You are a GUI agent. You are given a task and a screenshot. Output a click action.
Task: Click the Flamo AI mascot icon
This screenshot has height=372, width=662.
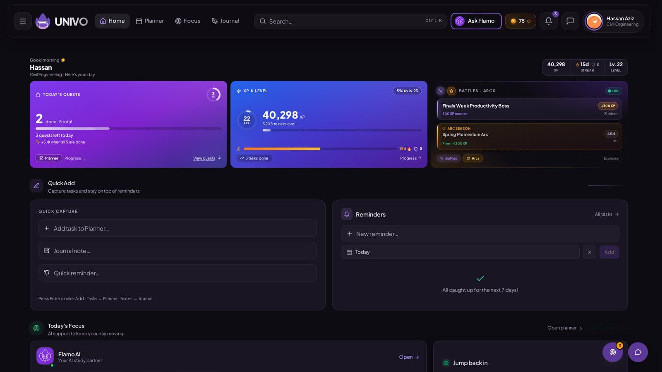[45, 356]
